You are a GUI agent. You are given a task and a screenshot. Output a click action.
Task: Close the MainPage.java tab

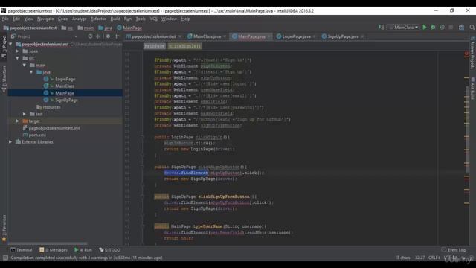(269, 36)
